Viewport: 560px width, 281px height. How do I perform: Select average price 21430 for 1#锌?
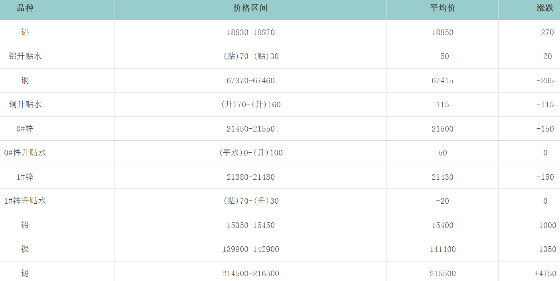tap(442, 177)
